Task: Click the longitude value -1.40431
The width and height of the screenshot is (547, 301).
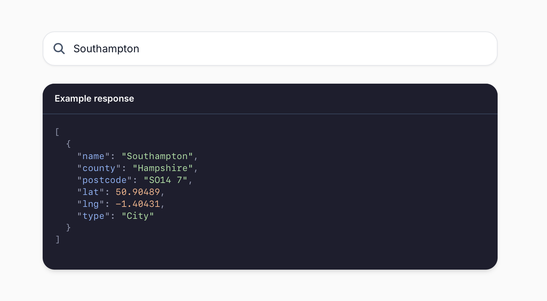Action: pyautogui.click(x=138, y=204)
